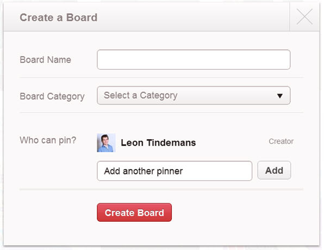The image size is (324, 250).
Task: Click the Board Name text field
Action: 194,59
